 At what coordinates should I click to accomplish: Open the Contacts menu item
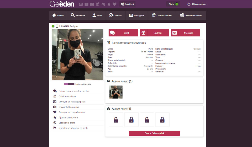tap(115, 15)
